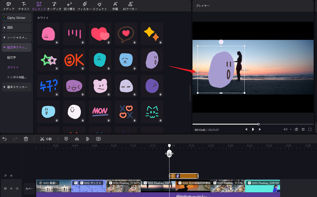Take a snapshot with camera icon
Image resolution: width=317 pixels, height=197 pixels.
tap(296, 130)
